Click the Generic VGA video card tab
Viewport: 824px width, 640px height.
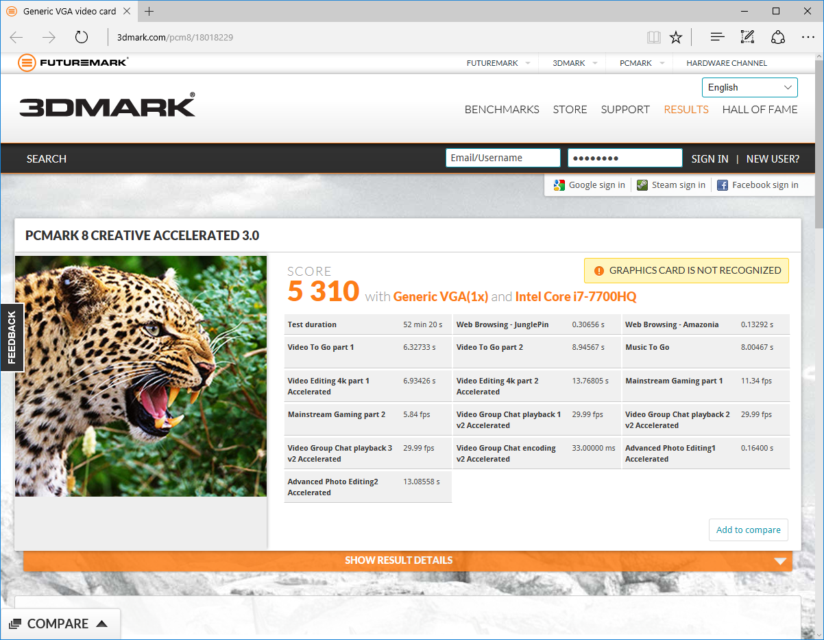tap(70, 11)
